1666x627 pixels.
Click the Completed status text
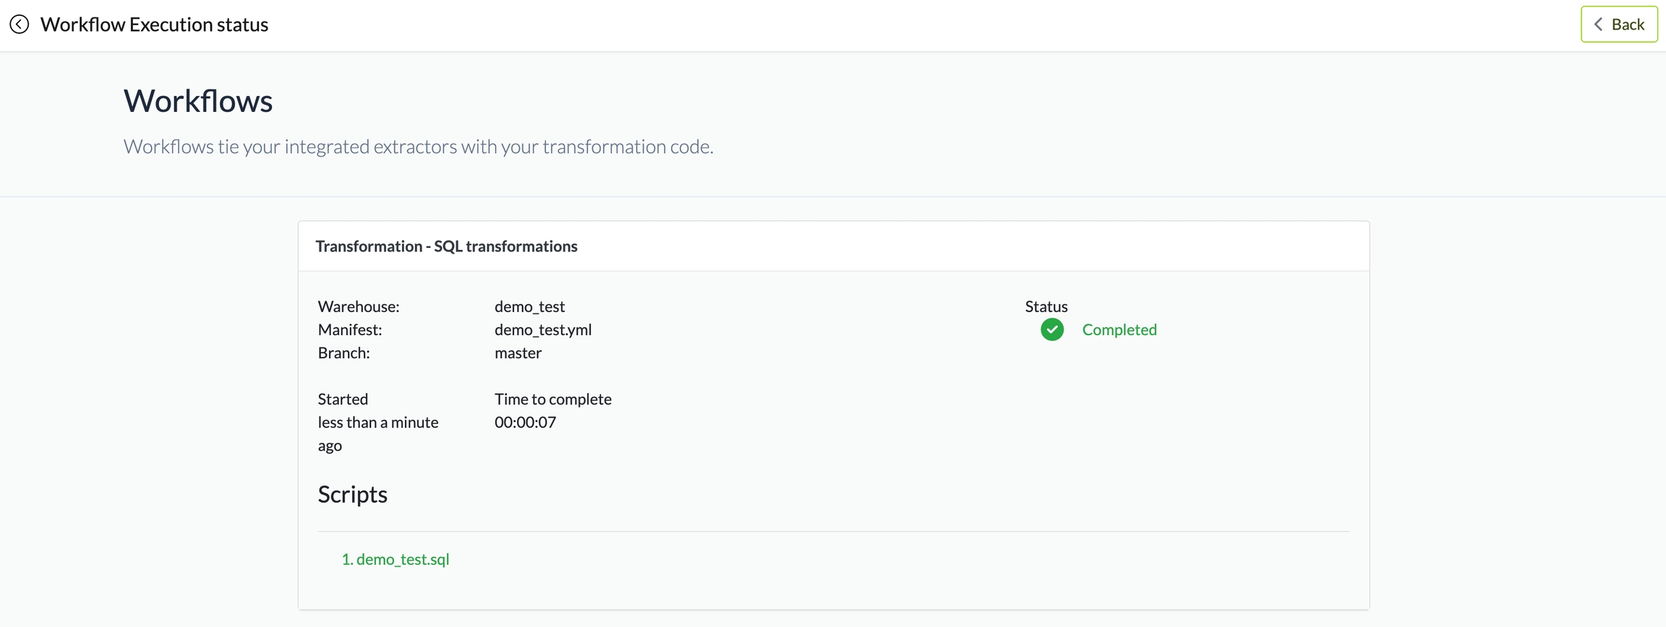(1119, 329)
